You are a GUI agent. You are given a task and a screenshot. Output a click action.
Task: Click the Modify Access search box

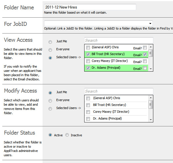tap(118, 91)
